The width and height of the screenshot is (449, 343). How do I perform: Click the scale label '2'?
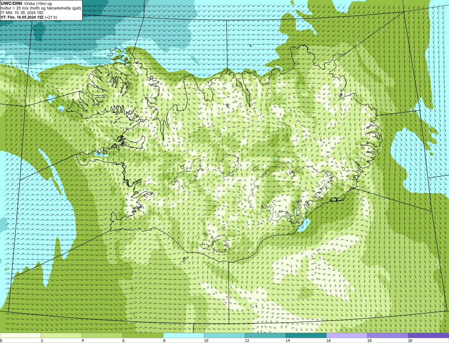pos(42,341)
